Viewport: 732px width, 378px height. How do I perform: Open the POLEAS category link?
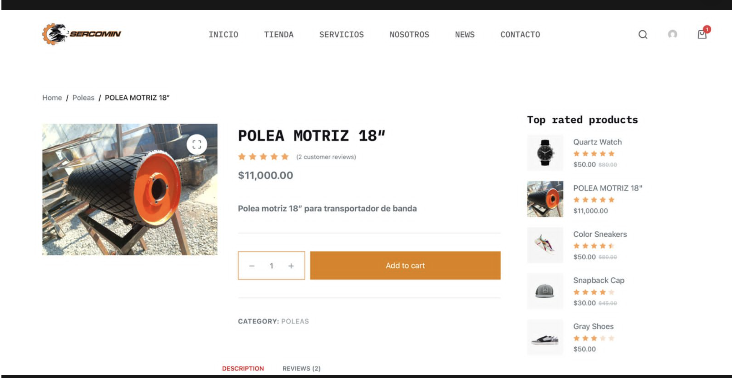[x=295, y=321]
